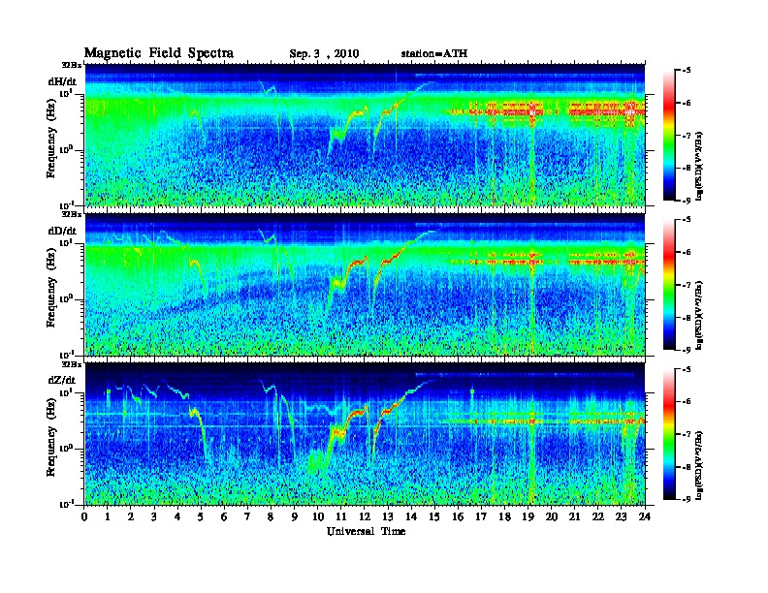This screenshot has width=768, height=593.
Task: Click hour tick label '1' on time axis
Action: [x=108, y=516]
